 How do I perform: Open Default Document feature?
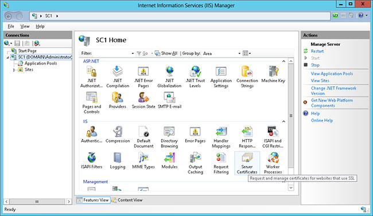click(x=143, y=137)
